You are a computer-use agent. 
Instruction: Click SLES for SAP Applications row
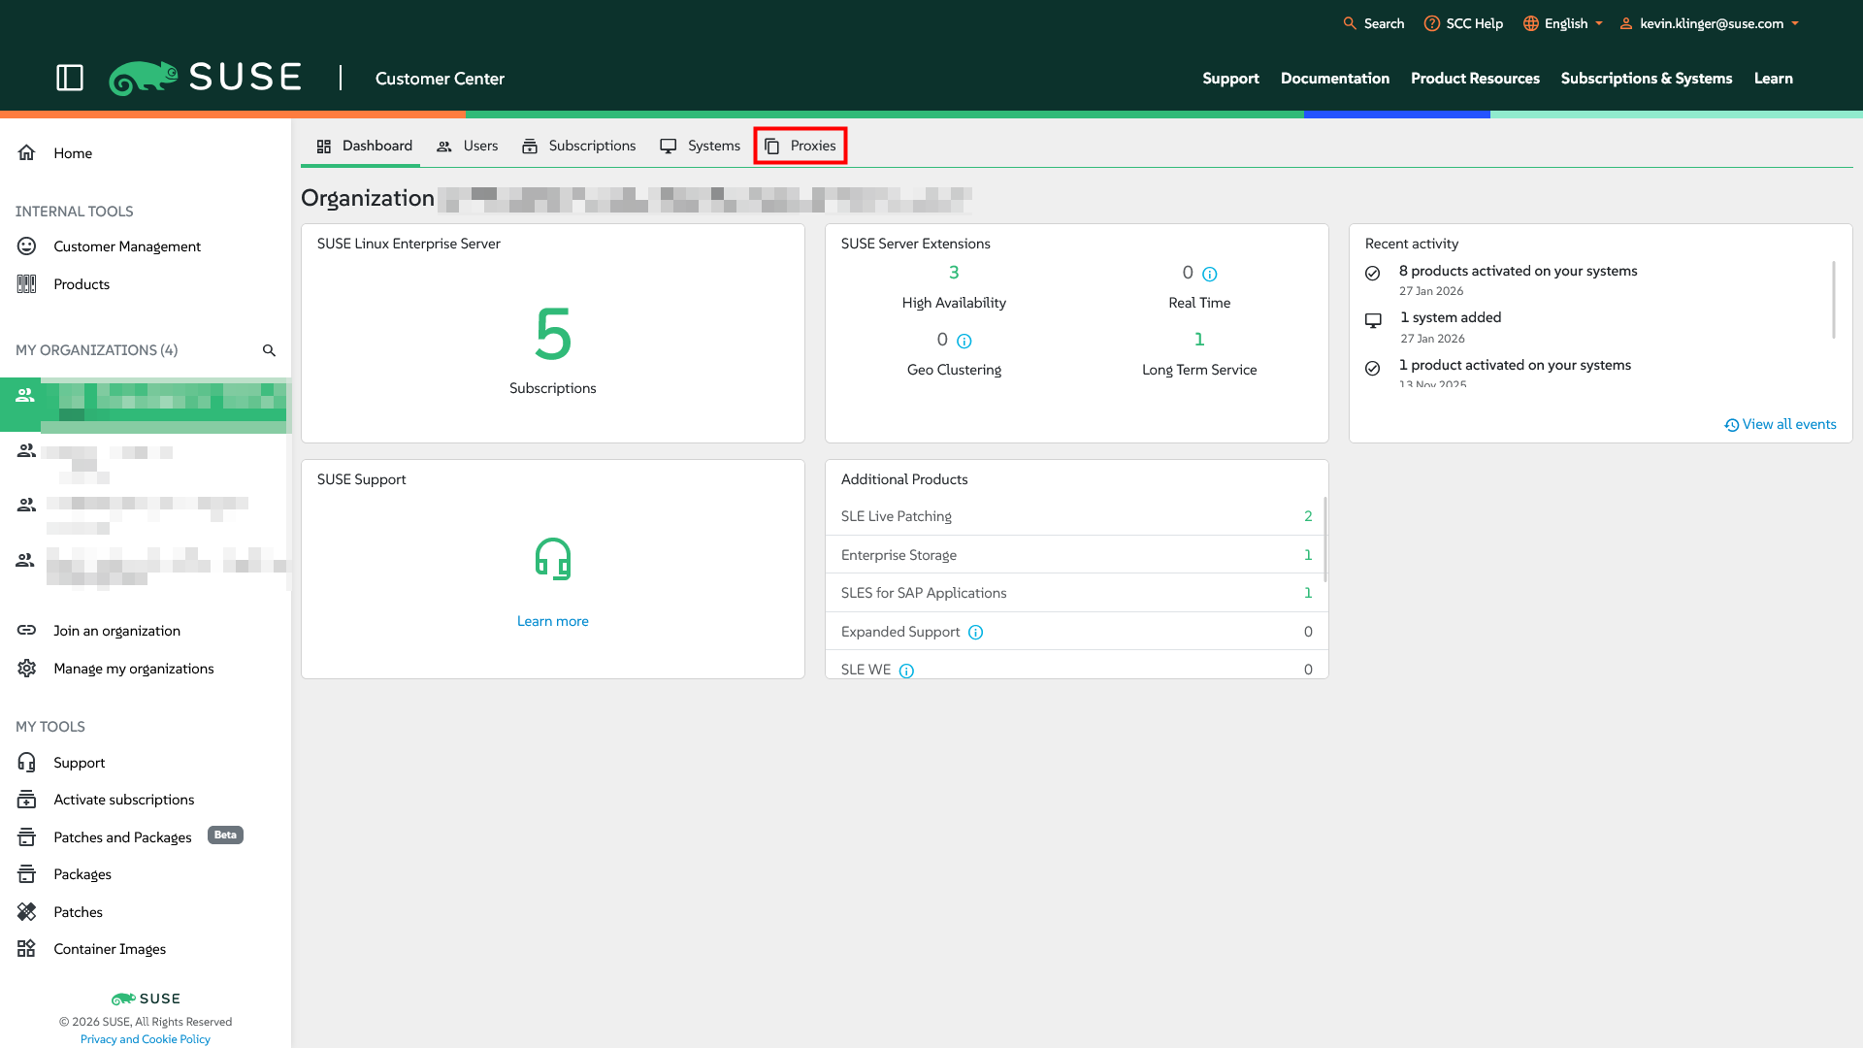[x=1077, y=593]
